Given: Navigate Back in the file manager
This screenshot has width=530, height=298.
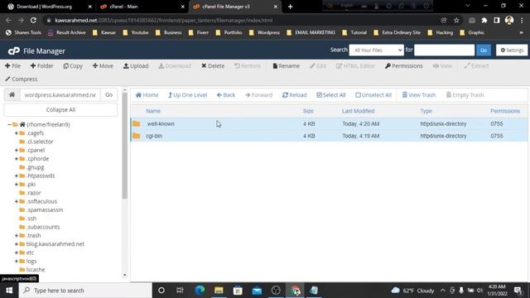Looking at the screenshot, I should point(226,95).
